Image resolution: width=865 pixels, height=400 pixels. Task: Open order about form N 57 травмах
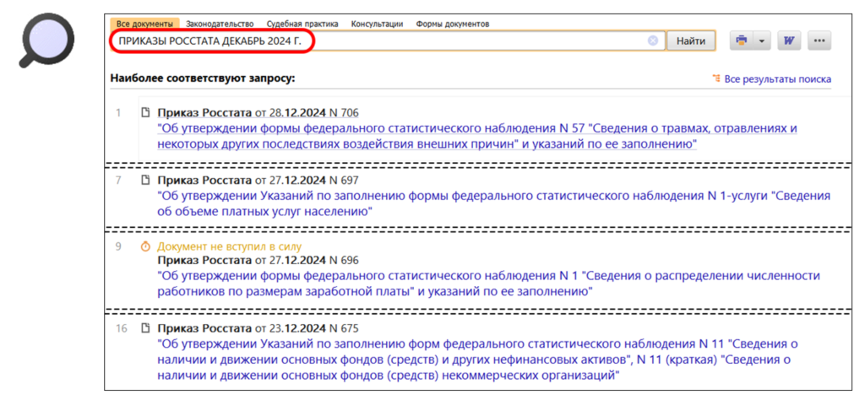pos(478,137)
